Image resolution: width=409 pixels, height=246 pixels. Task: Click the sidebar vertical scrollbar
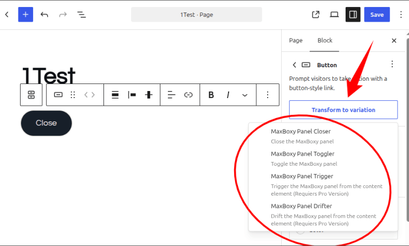tap(407, 129)
